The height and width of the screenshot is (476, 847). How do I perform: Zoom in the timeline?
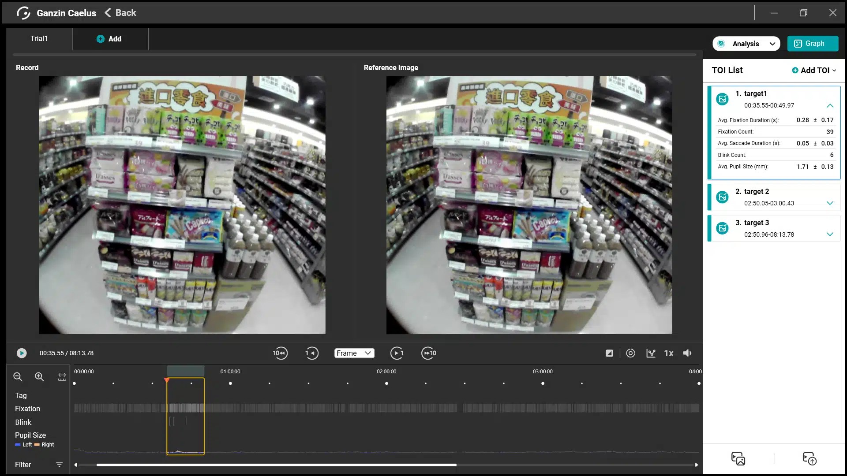tap(39, 377)
